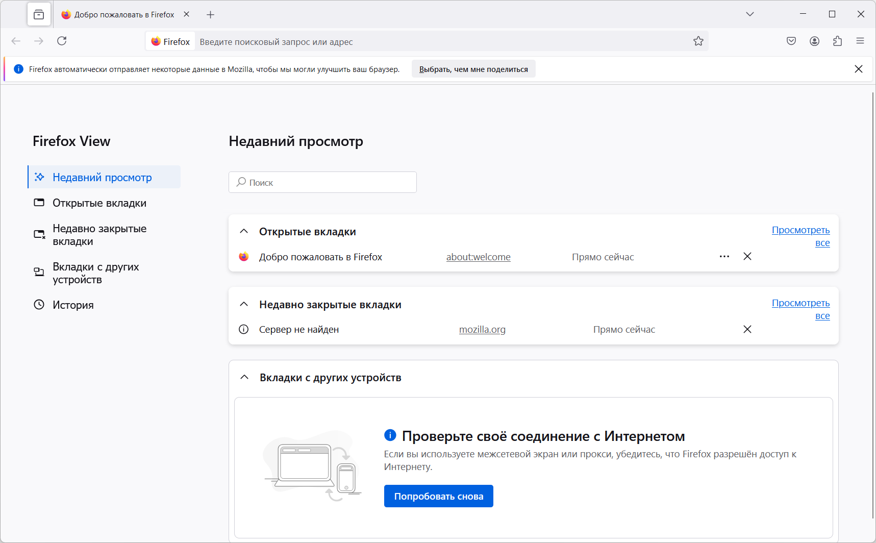
Task: Bookmark this page with the star icon
Action: [698, 41]
